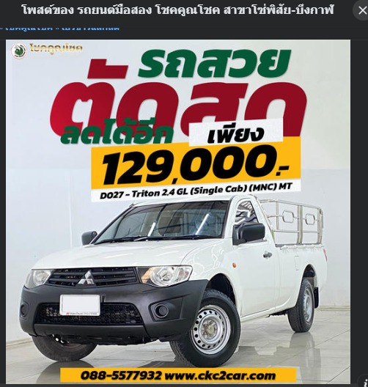Click the green 'ลดได้อีก' discount text
Image resolution: width=368 pixels, height=387 pixels.
click(117, 134)
